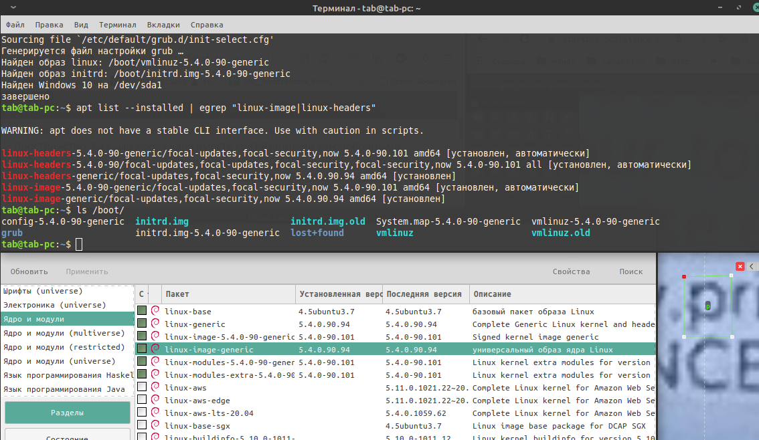Sort by Последняя версия column header
759x440 pixels.
426,294
